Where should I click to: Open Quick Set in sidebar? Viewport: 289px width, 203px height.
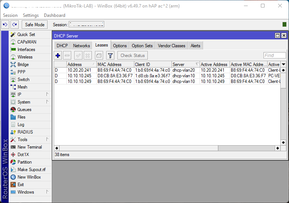[30, 35]
